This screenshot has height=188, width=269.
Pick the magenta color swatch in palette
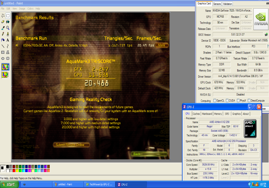(30, 171)
